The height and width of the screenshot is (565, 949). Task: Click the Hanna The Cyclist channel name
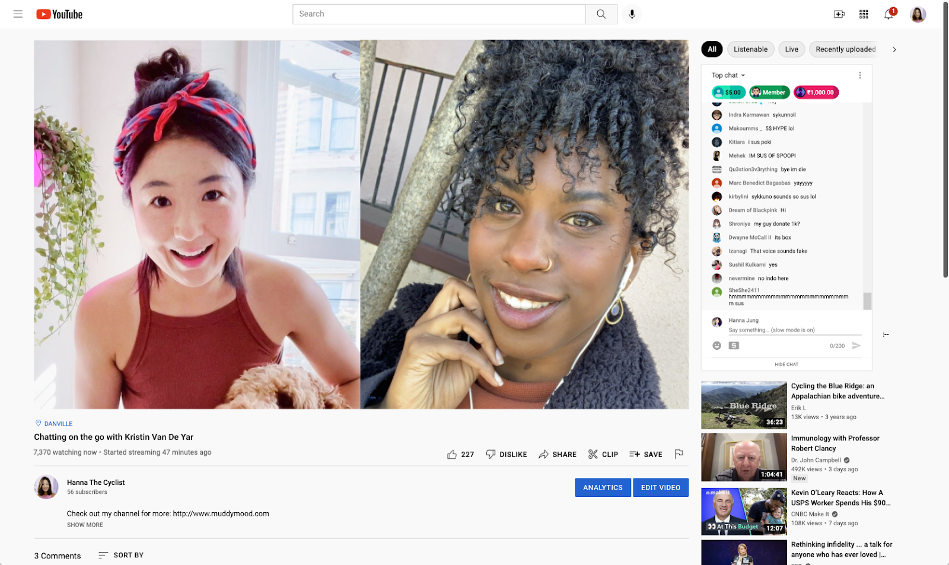pos(96,483)
